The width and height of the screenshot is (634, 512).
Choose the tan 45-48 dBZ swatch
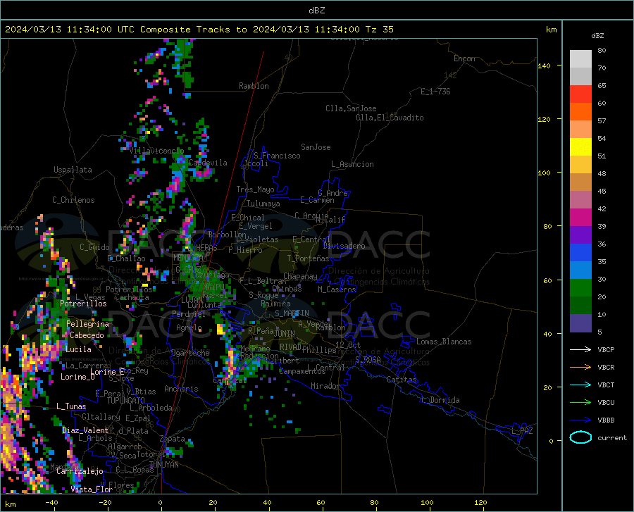click(580, 182)
